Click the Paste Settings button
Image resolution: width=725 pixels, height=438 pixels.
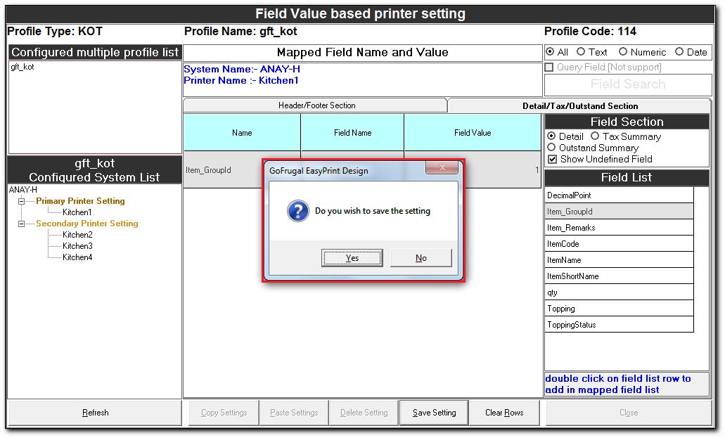pos(294,413)
